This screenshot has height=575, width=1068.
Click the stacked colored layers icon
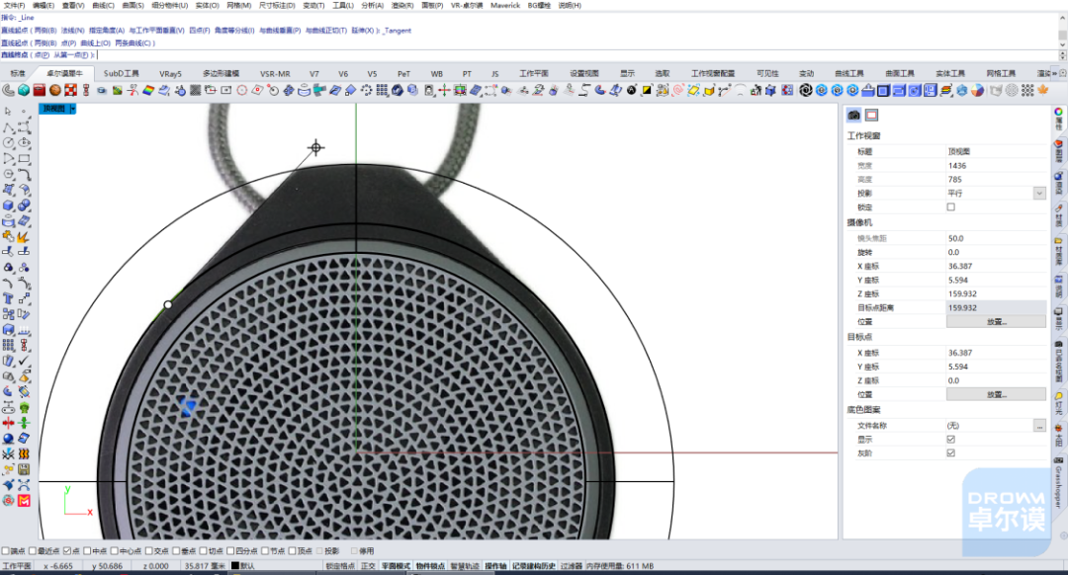tap(946, 90)
